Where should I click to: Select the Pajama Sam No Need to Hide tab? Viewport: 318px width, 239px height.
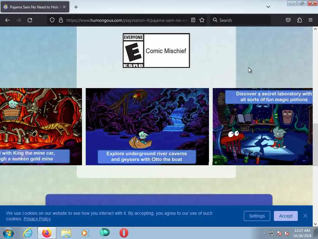click(x=35, y=7)
